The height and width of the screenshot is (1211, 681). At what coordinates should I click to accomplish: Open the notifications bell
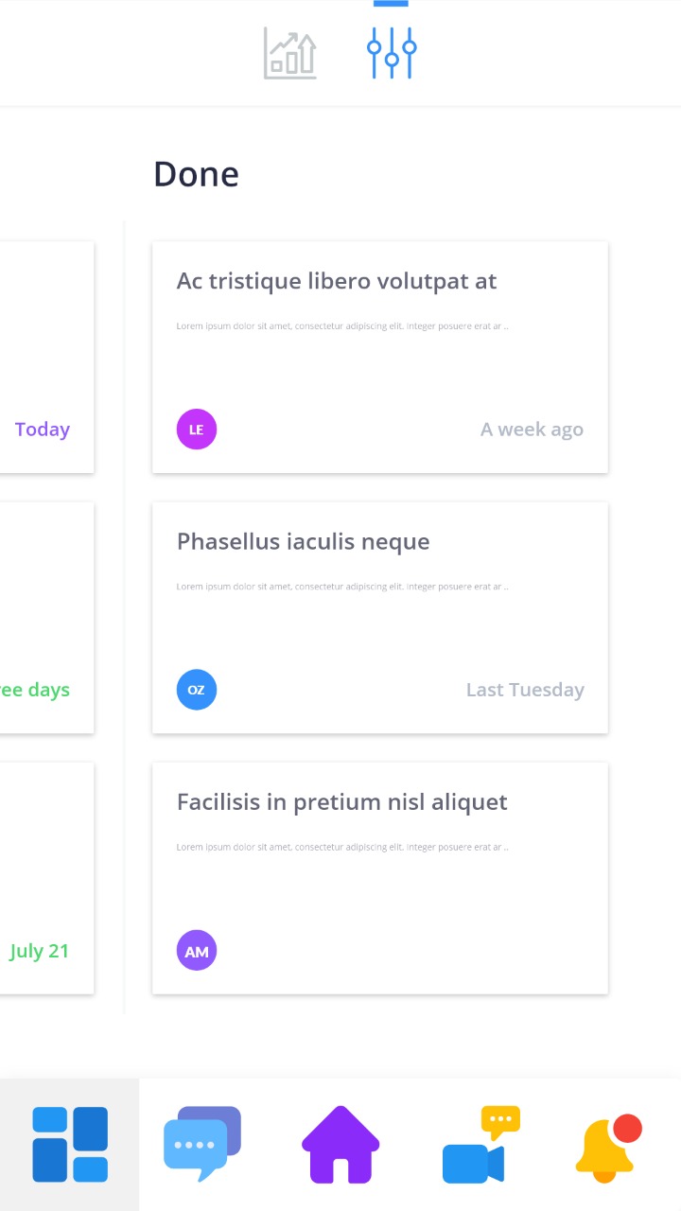(607, 1147)
